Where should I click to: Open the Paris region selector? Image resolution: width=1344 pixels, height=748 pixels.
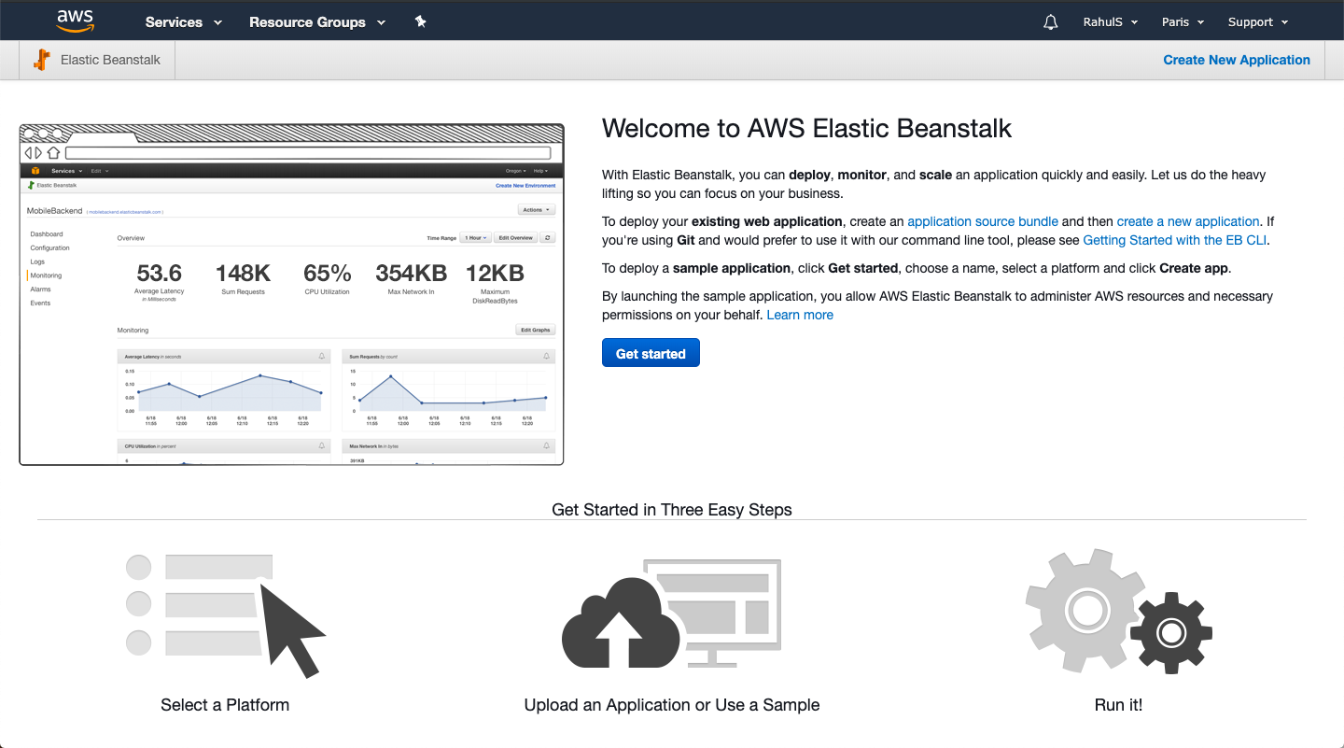(1183, 22)
